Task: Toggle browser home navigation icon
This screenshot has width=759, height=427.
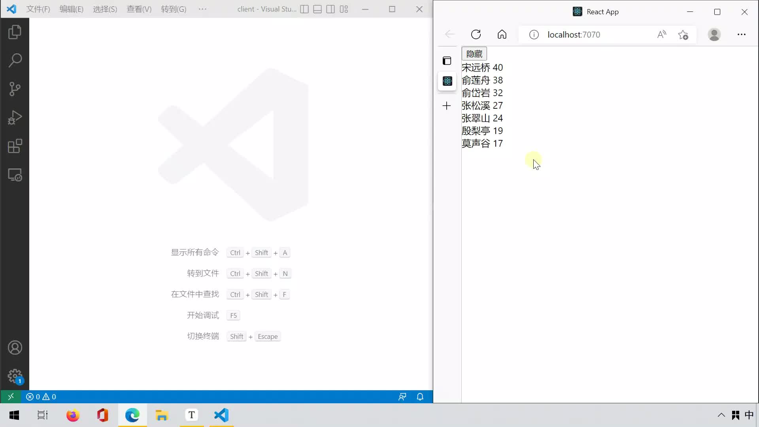Action: click(502, 34)
